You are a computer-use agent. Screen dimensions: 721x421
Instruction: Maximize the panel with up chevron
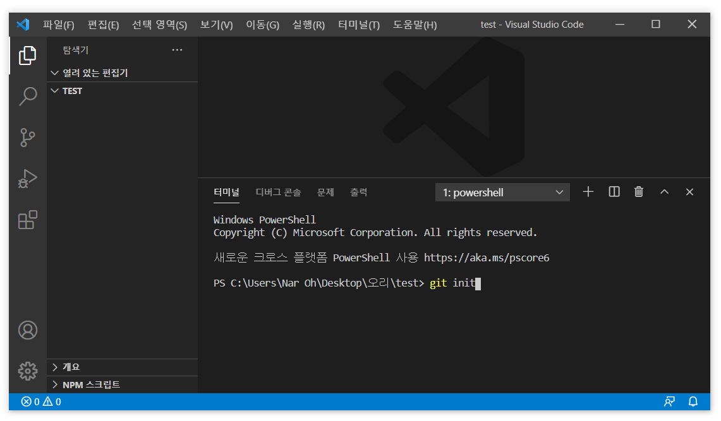[664, 192]
